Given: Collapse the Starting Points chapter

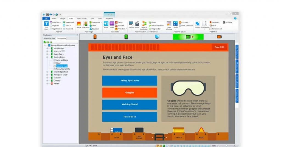Looking at the screenshot, I should [x=47, y=57].
